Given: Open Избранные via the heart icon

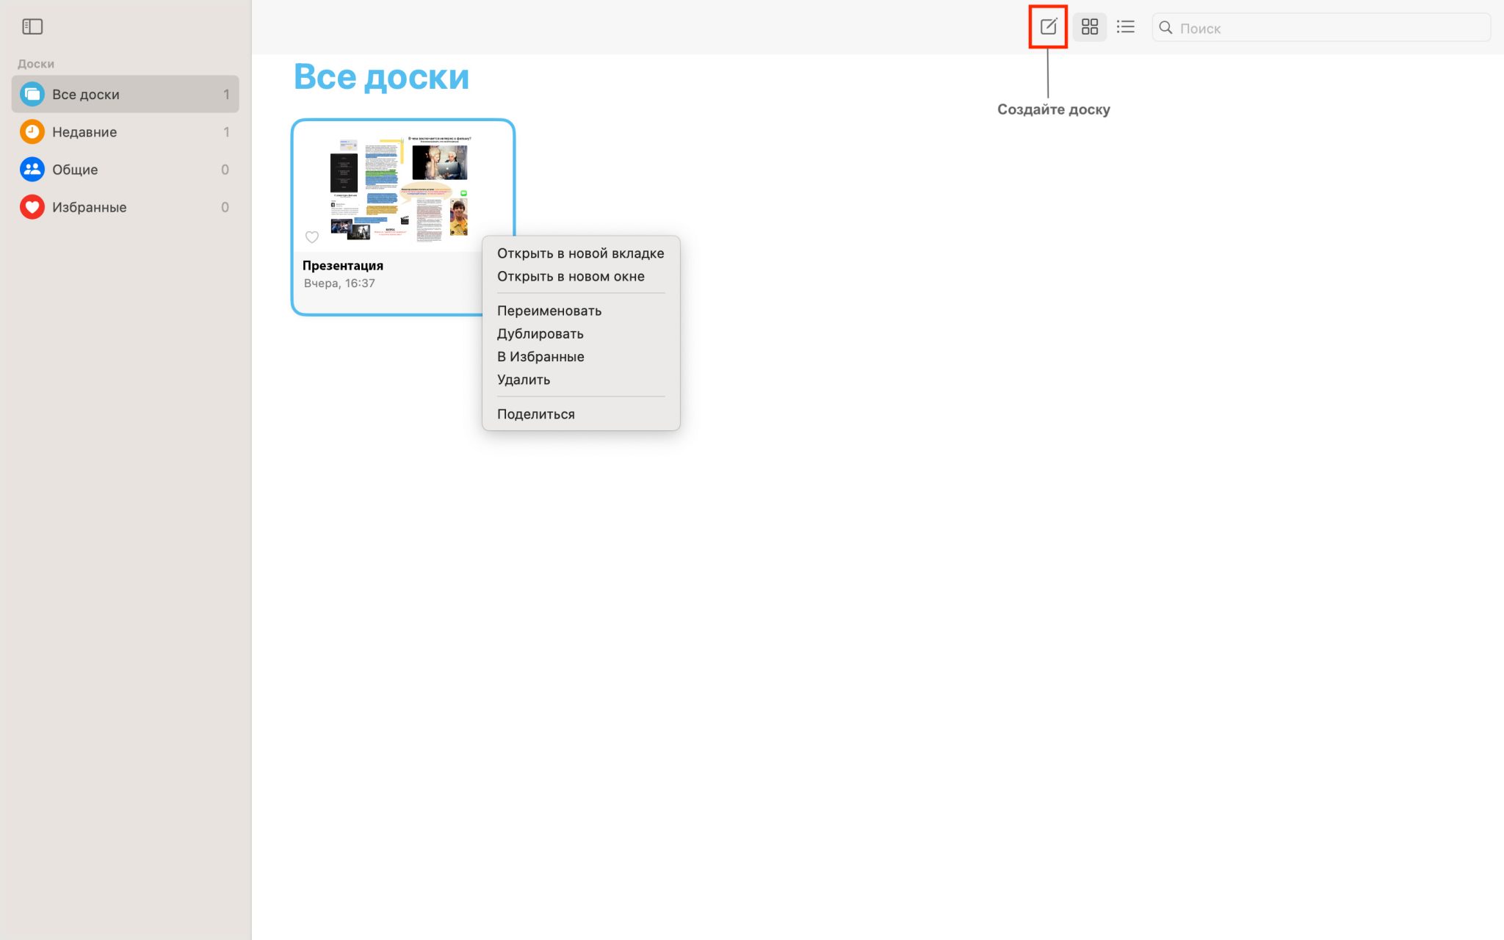Looking at the screenshot, I should (x=31, y=206).
